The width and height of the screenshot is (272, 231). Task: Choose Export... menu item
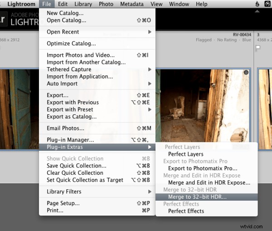click(97, 95)
